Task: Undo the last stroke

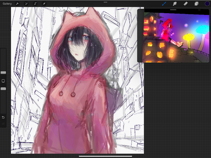Action: (x=3, y=117)
